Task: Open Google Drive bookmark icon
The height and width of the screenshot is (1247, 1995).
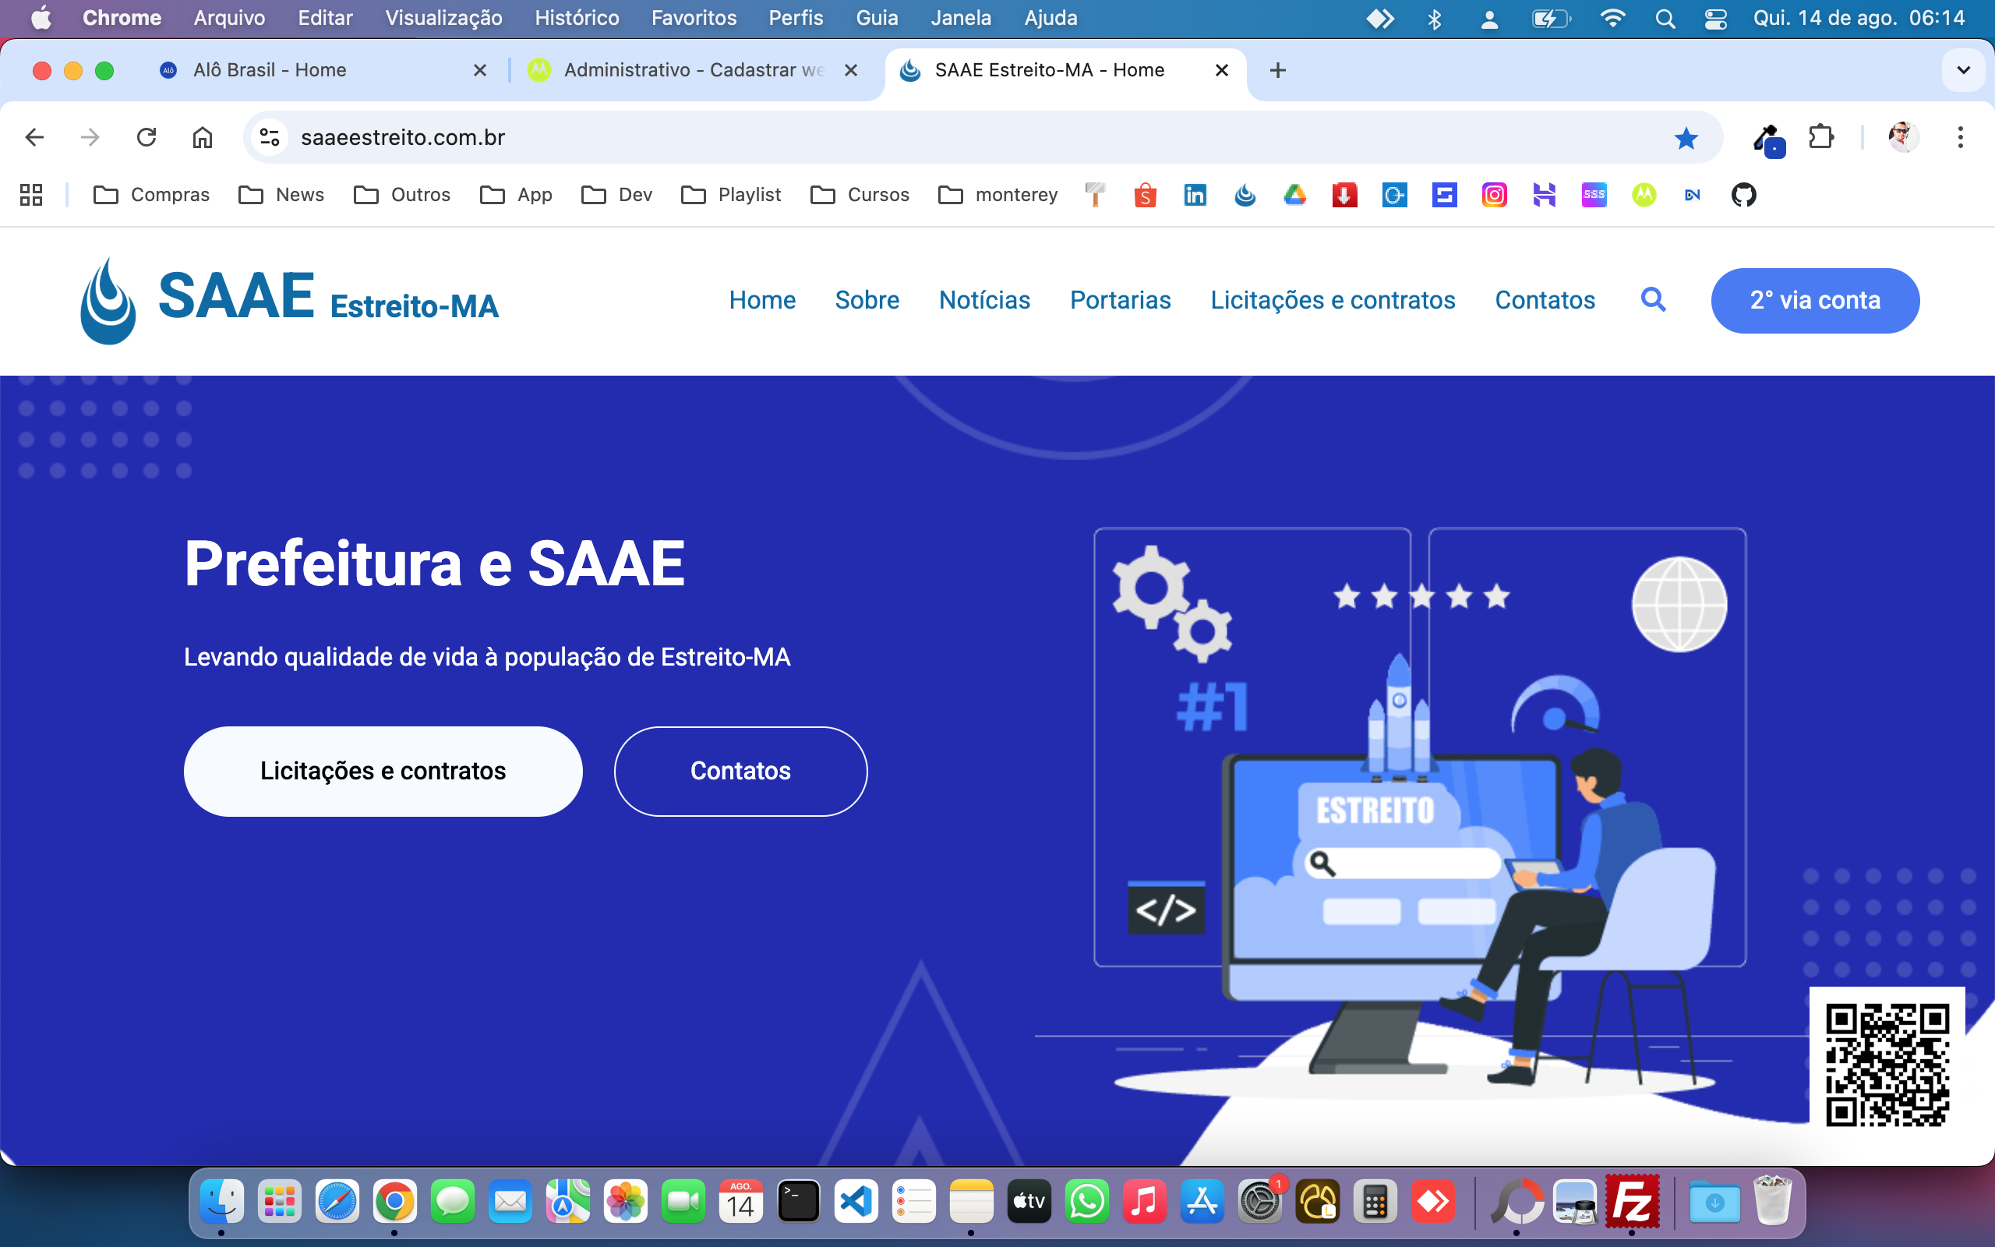Action: [1294, 196]
